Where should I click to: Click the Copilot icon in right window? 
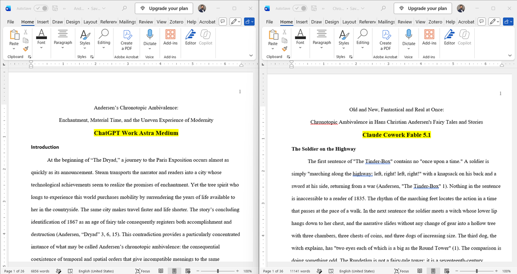coord(464,37)
